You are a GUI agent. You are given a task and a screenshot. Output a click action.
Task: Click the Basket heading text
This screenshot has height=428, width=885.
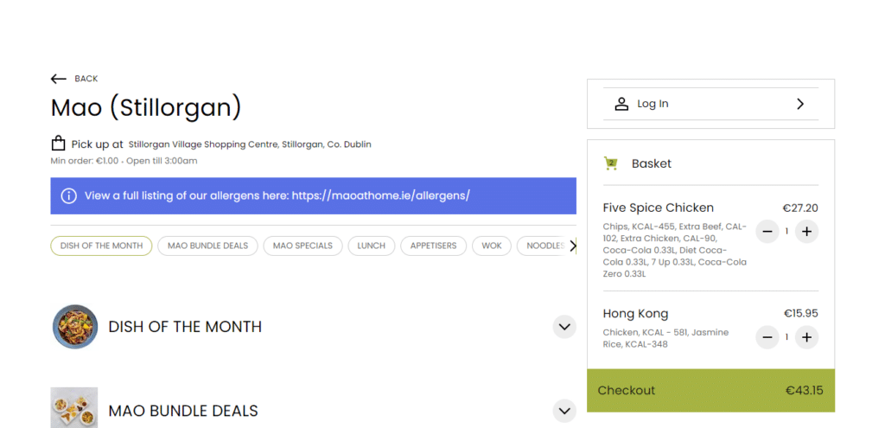(x=652, y=163)
